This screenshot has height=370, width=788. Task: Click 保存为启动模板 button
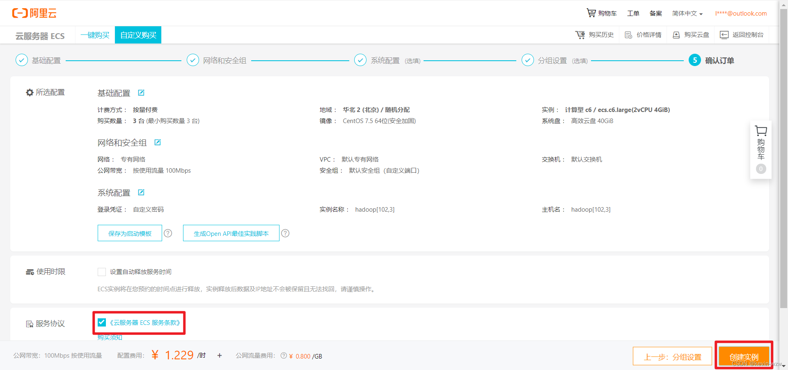(130, 233)
